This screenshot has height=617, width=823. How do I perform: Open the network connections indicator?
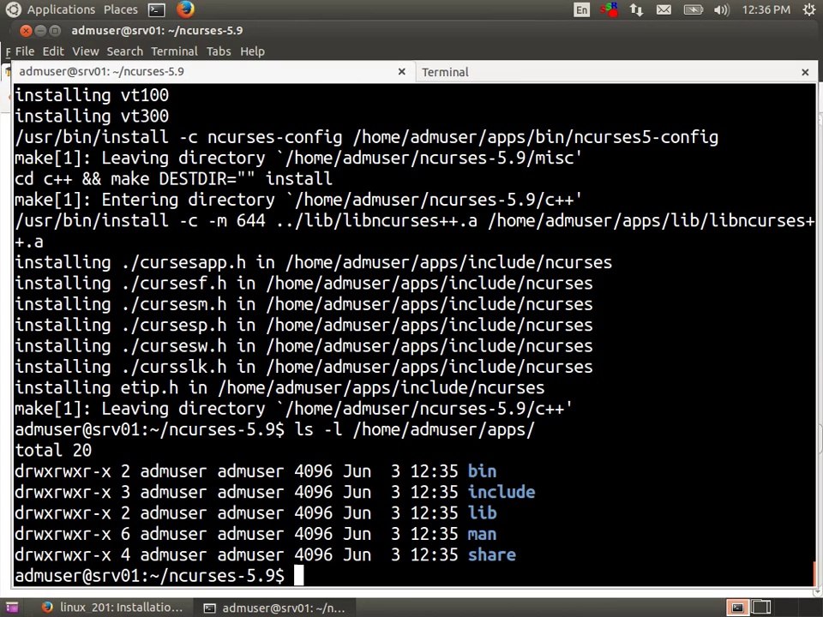637,10
